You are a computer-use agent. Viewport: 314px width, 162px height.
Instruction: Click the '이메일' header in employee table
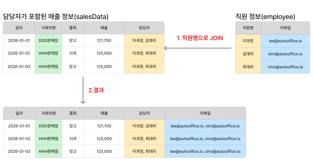[285, 28]
